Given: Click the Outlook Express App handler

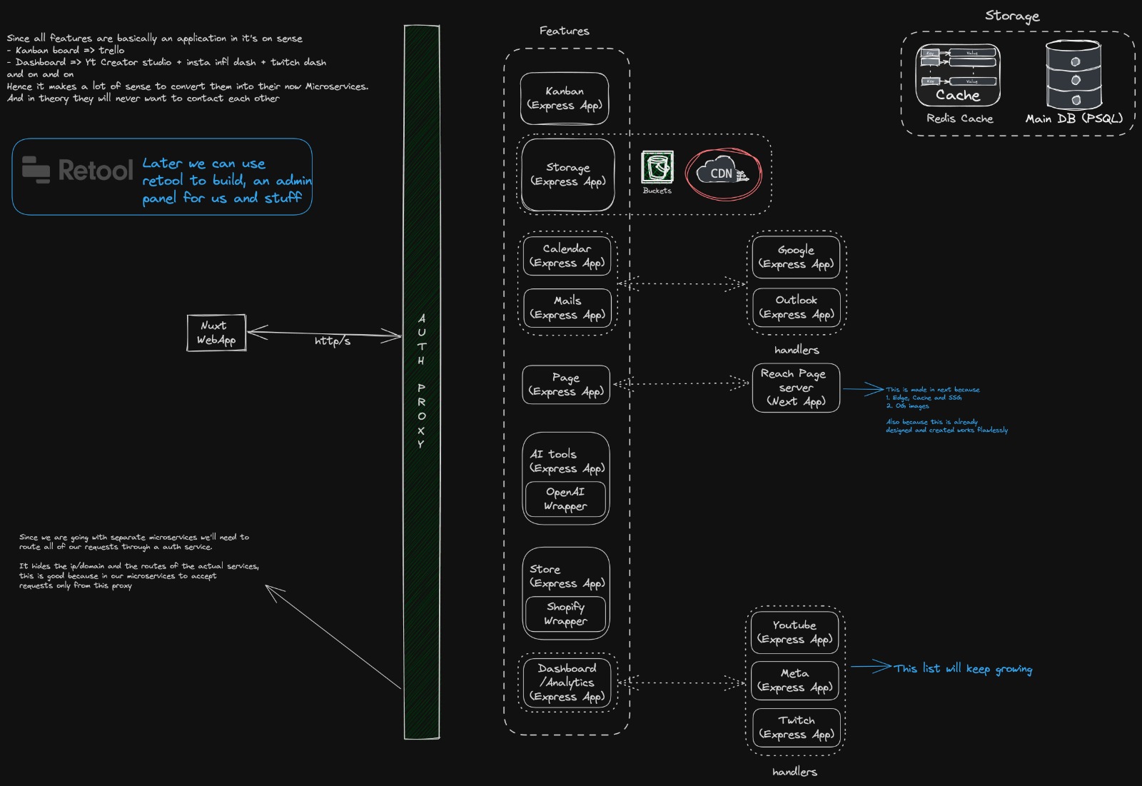Looking at the screenshot, I should [796, 307].
